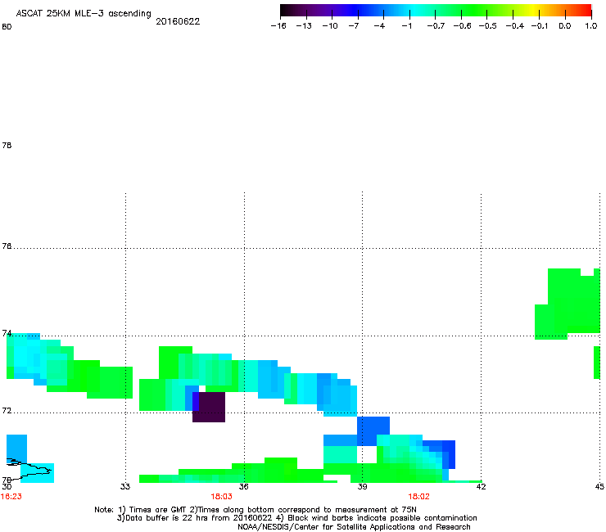The height and width of the screenshot is (532, 606).
Task: Click the '-4' color bar label
Action: point(379,26)
